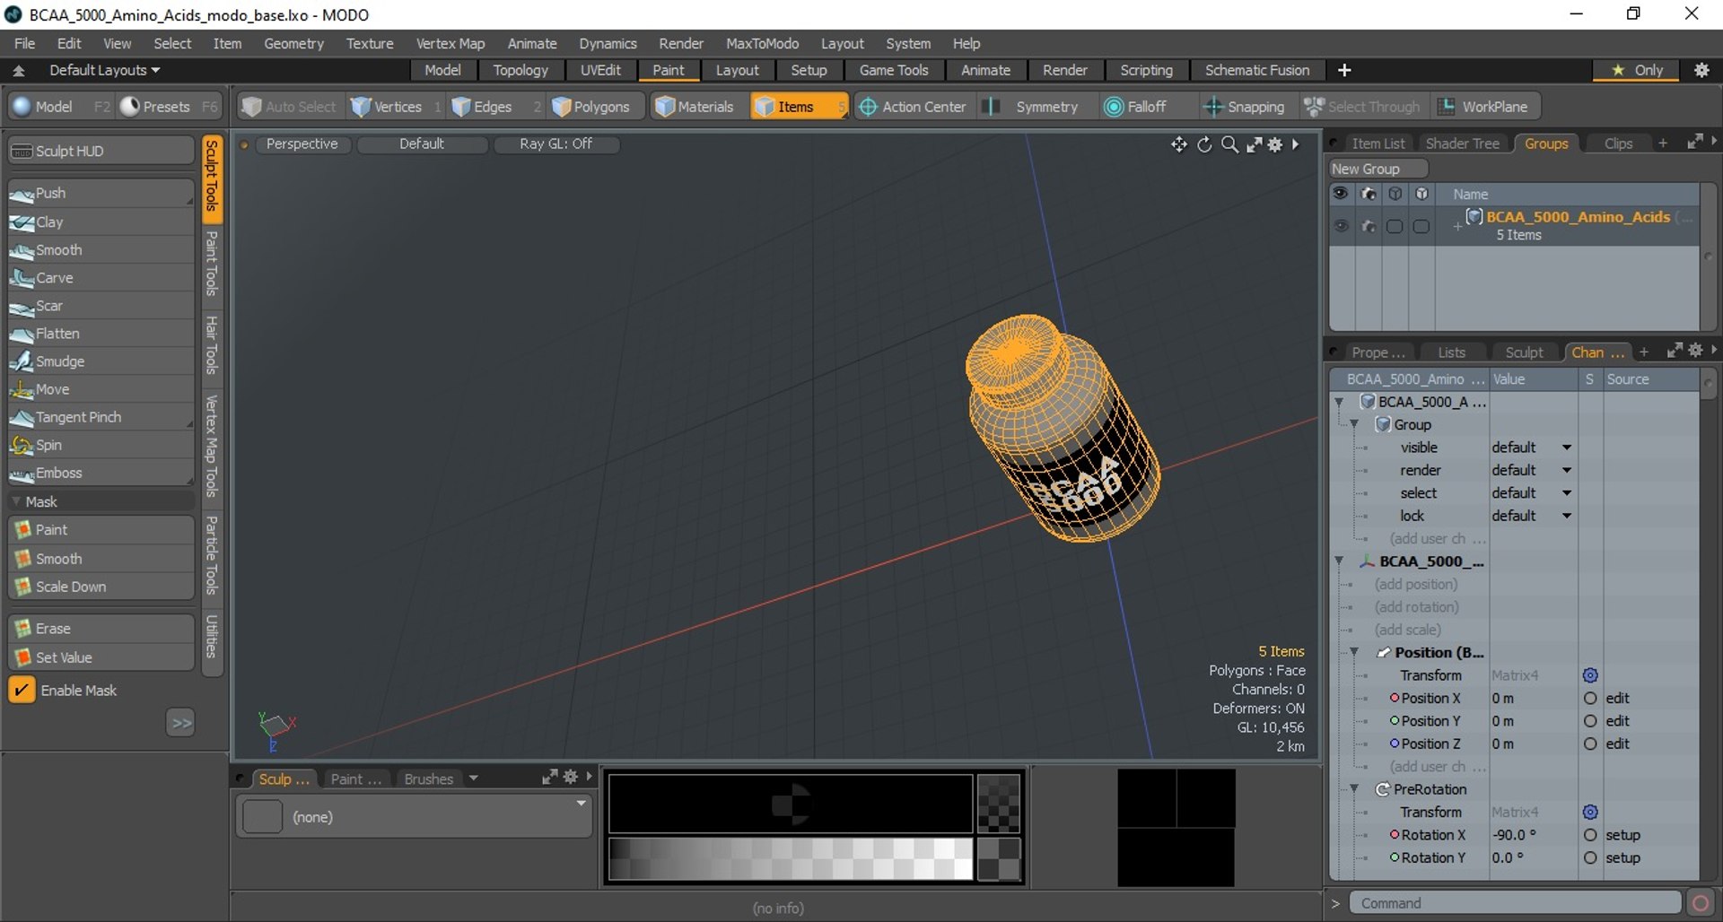This screenshot has height=922, width=1723.
Task: Toggle the Only layouts filter
Action: pos(1637,70)
